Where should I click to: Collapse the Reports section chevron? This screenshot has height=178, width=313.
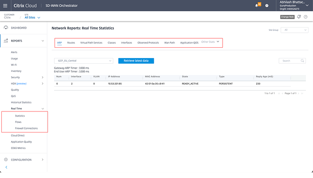42,41
